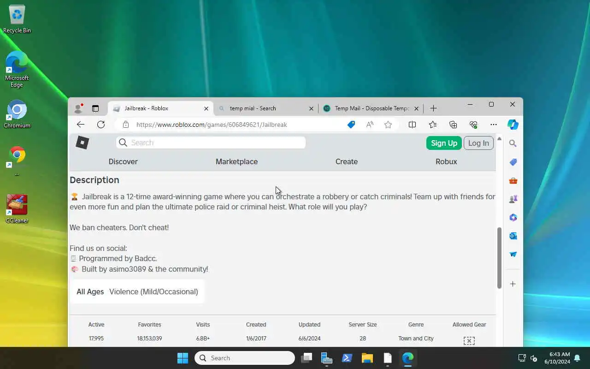
Task: Click the Favorites value 18,153,039
Action: pos(149,339)
